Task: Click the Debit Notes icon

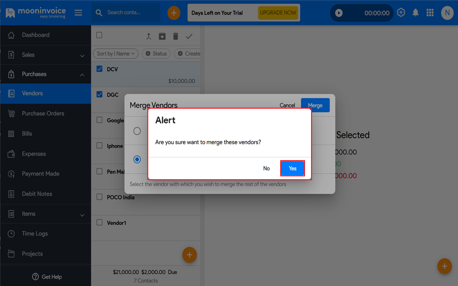Action: [x=11, y=194]
